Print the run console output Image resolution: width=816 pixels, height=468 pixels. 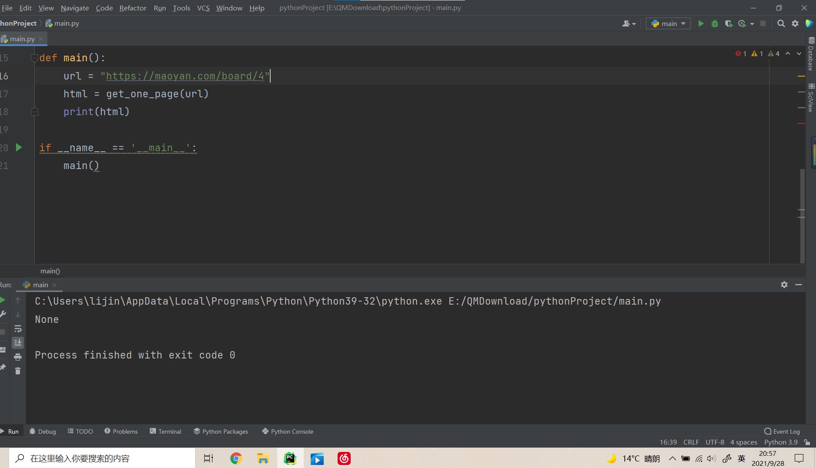coord(18,357)
